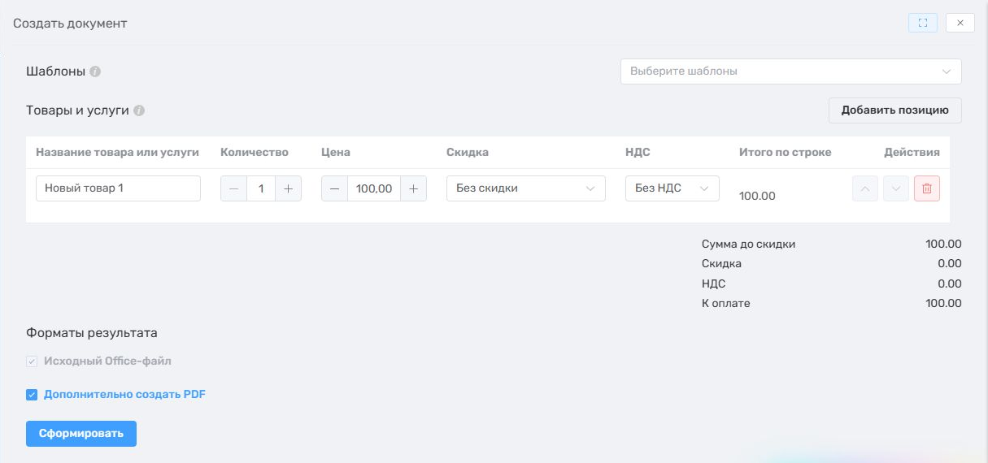
Task: Click the row total value 100.00
Action: (757, 196)
